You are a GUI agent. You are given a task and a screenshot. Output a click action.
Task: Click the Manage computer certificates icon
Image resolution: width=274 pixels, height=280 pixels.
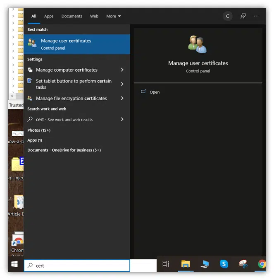pos(30,70)
